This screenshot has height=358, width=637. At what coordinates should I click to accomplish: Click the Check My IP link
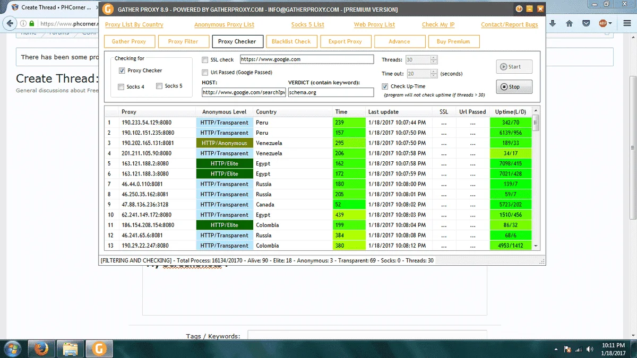coord(438,24)
